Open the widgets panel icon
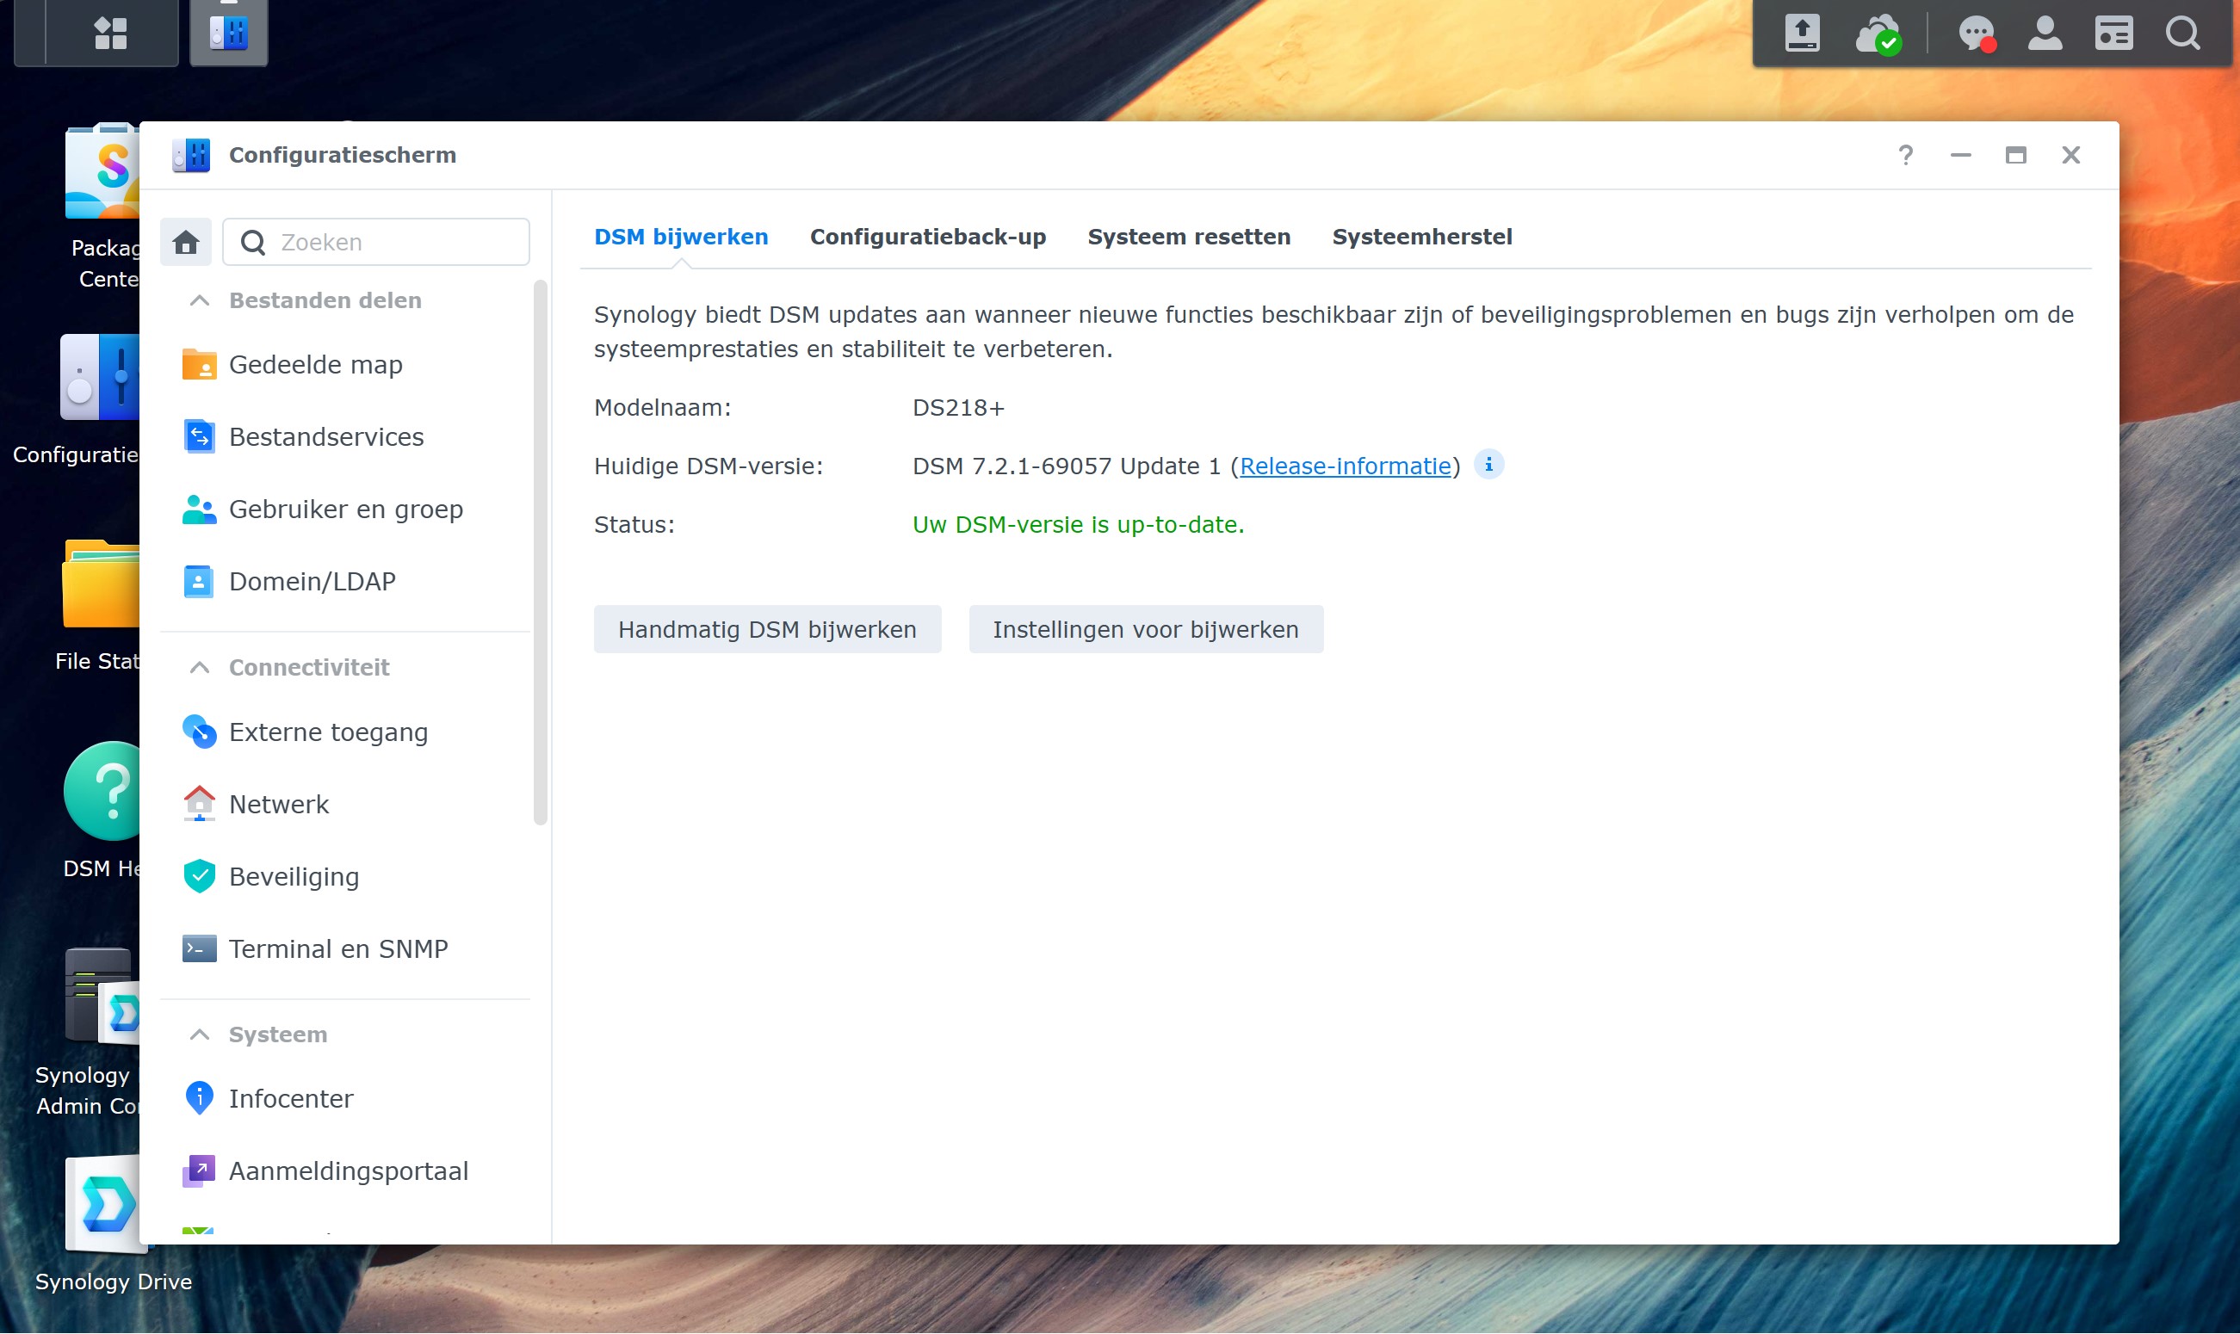The height and width of the screenshot is (1334, 2240). coord(2113,34)
